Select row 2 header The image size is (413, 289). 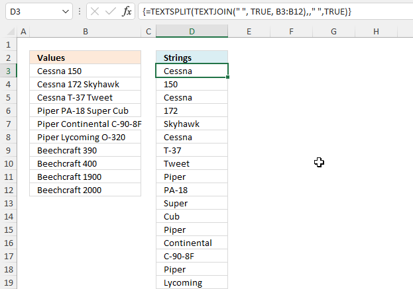[x=9, y=58]
